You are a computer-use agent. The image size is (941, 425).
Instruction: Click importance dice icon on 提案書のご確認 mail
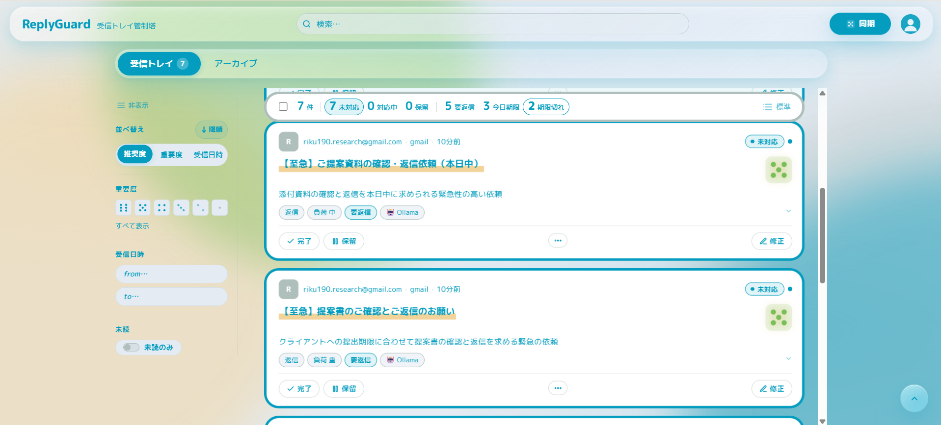[x=779, y=318]
